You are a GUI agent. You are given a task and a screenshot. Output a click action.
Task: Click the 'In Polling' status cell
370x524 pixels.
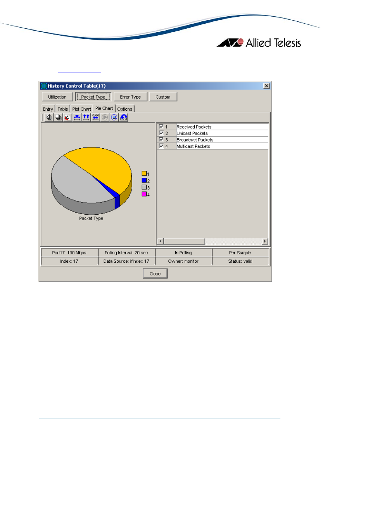pyautogui.click(x=183, y=253)
